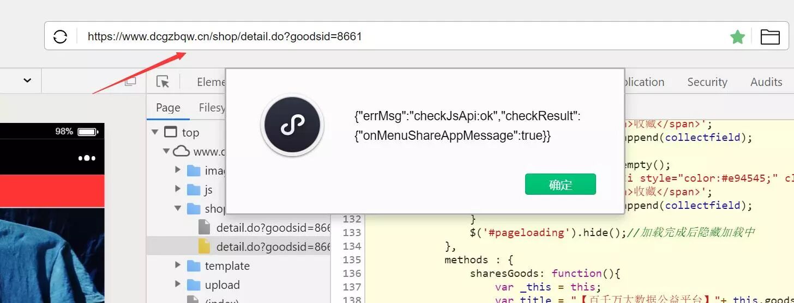The image size is (794, 303).
Task: Select the Filesystem tab in Sources
Action: [212, 108]
